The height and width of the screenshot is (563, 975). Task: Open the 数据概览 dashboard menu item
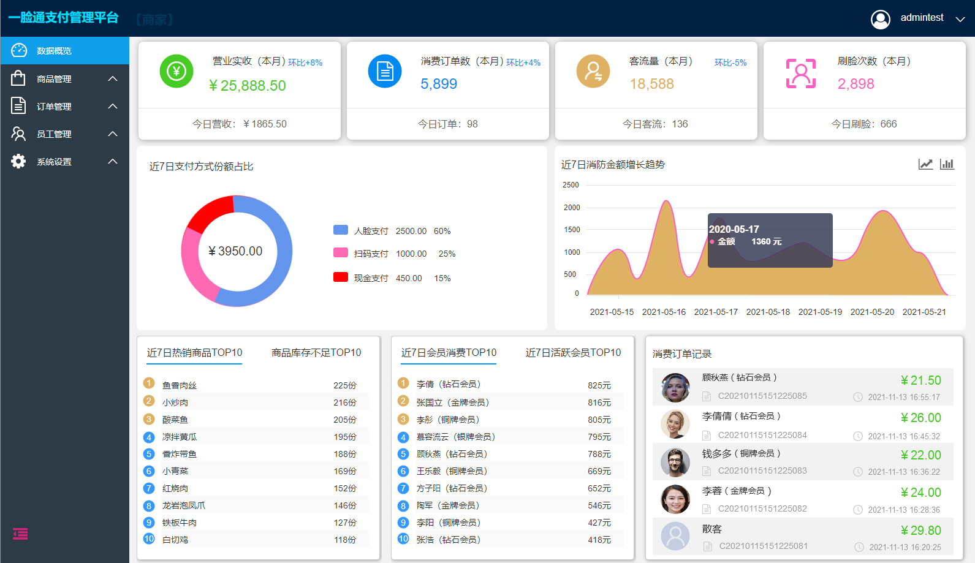point(64,51)
